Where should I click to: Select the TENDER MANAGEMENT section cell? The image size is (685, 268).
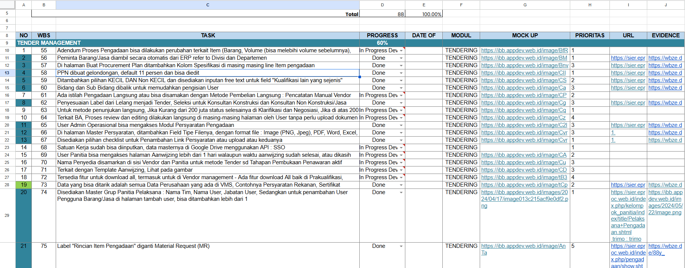49,43
